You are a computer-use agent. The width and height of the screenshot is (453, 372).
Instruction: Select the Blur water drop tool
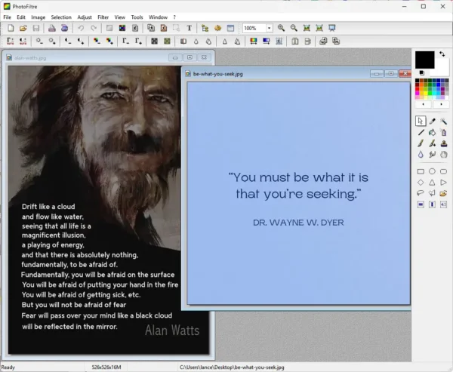[x=421, y=155]
